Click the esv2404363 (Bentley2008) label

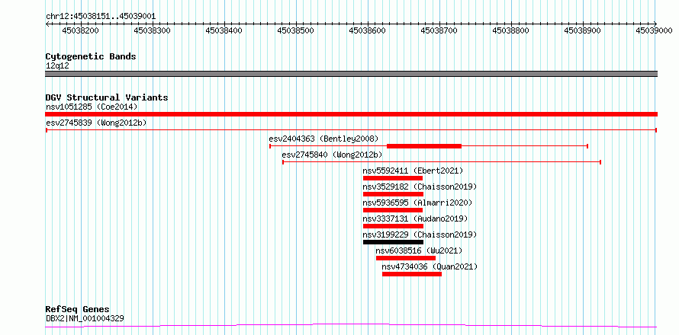pyautogui.click(x=323, y=139)
